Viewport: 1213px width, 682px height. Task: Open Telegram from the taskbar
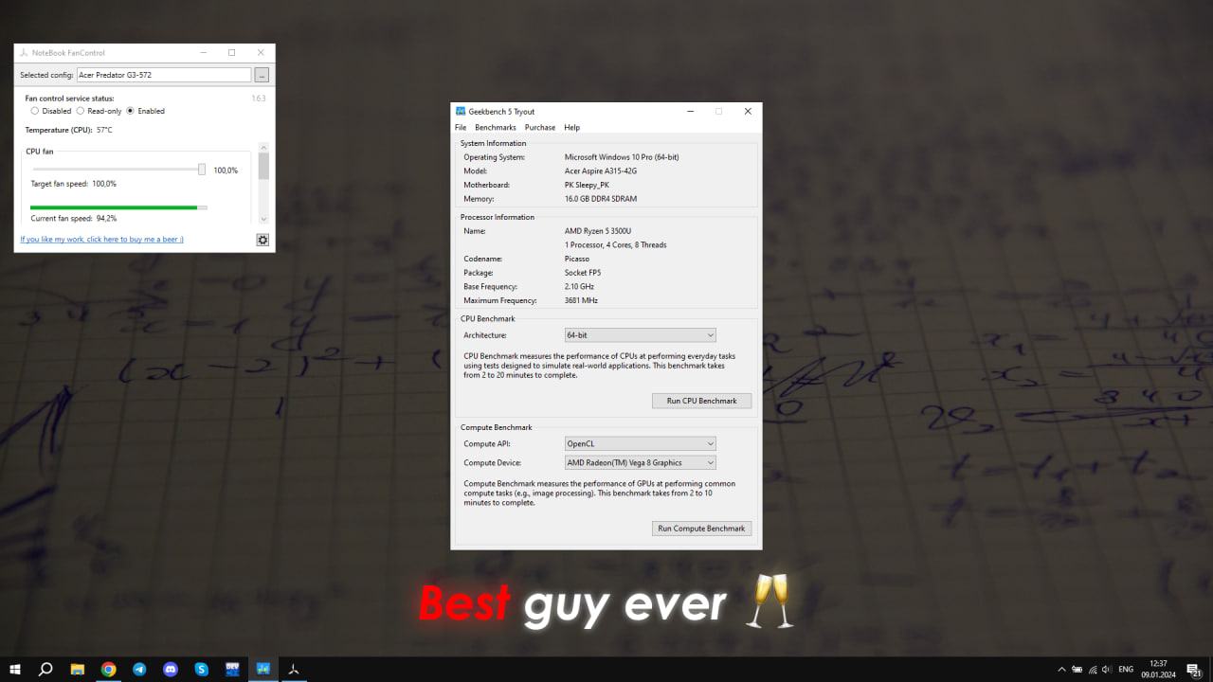139,669
